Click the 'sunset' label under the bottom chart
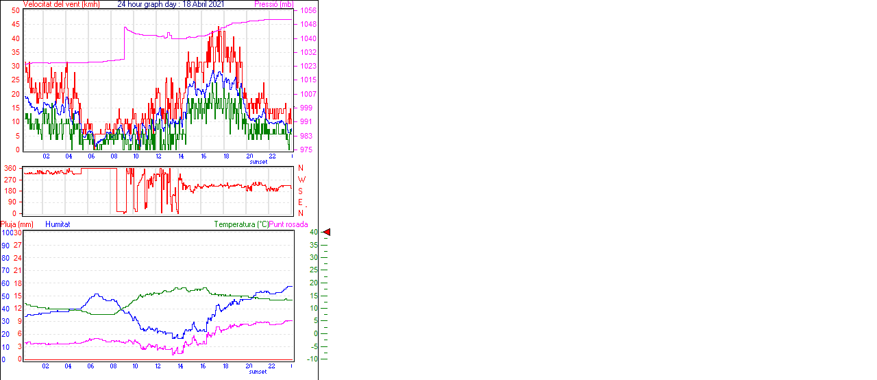Image resolution: width=877 pixels, height=380 pixels. tap(258, 372)
